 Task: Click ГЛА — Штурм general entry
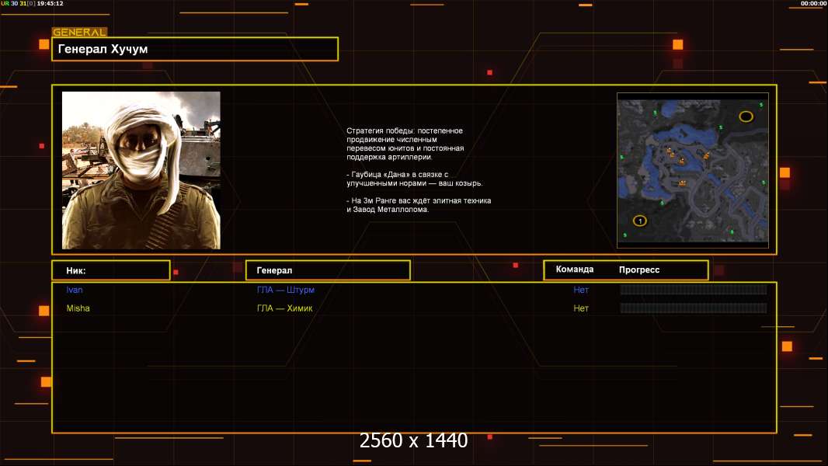coord(286,290)
